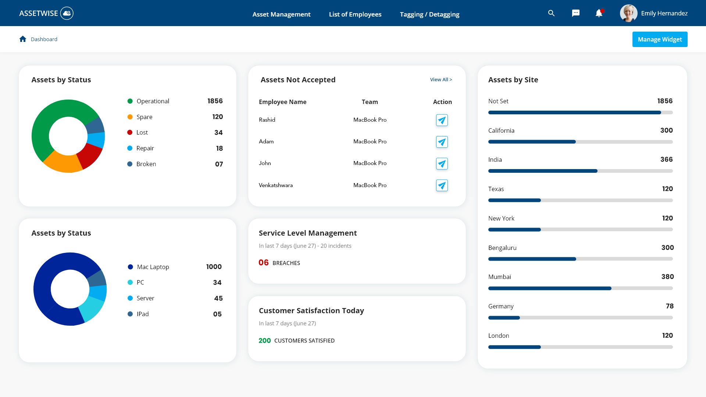The width and height of the screenshot is (706, 397).
Task: Click the Assetwise cloud logo icon
Action: tap(67, 13)
